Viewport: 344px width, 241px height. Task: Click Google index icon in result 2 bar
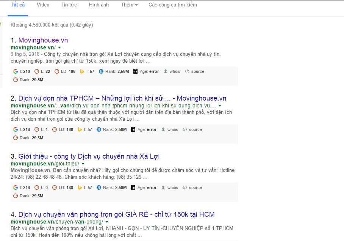[16, 129]
